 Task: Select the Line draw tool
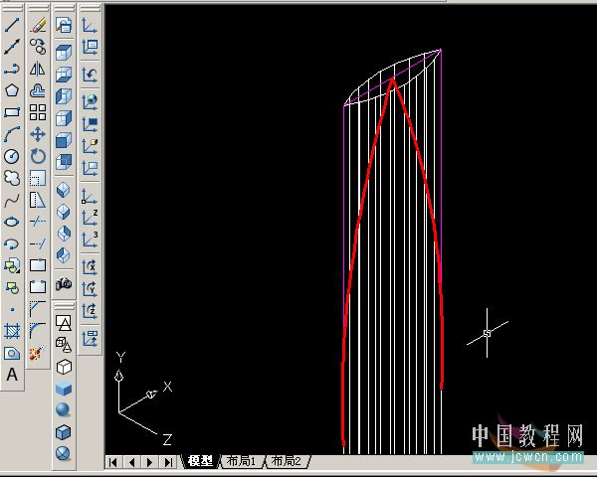tap(12, 25)
